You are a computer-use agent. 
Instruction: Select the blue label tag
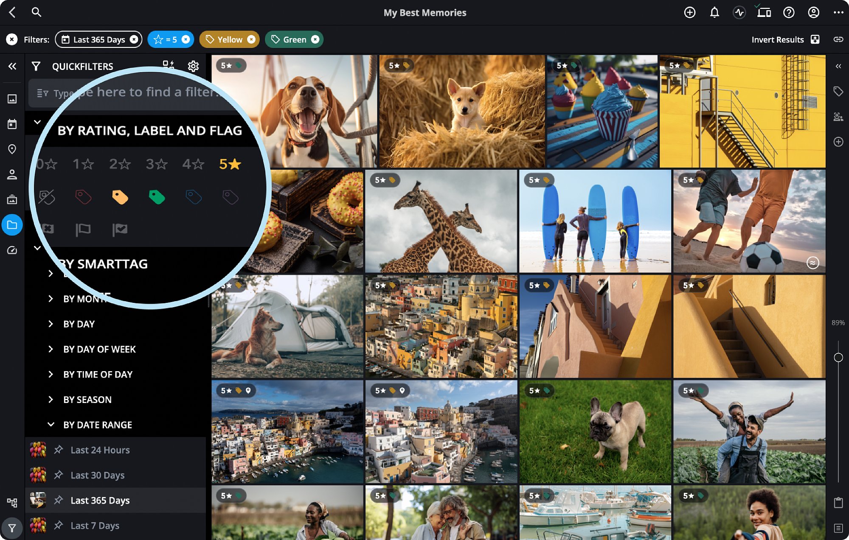tap(194, 197)
